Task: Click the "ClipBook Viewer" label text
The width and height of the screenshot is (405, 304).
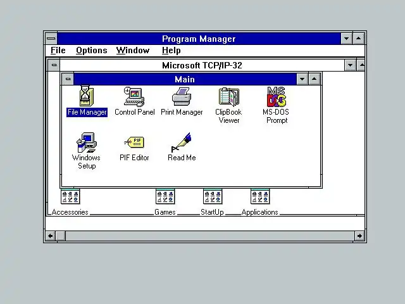Action: [x=228, y=116]
